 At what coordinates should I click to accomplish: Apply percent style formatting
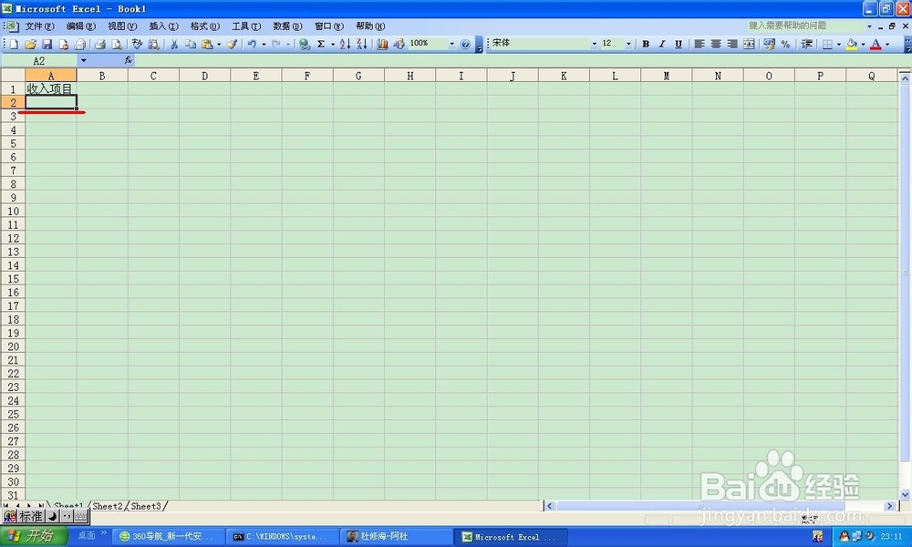pos(786,44)
